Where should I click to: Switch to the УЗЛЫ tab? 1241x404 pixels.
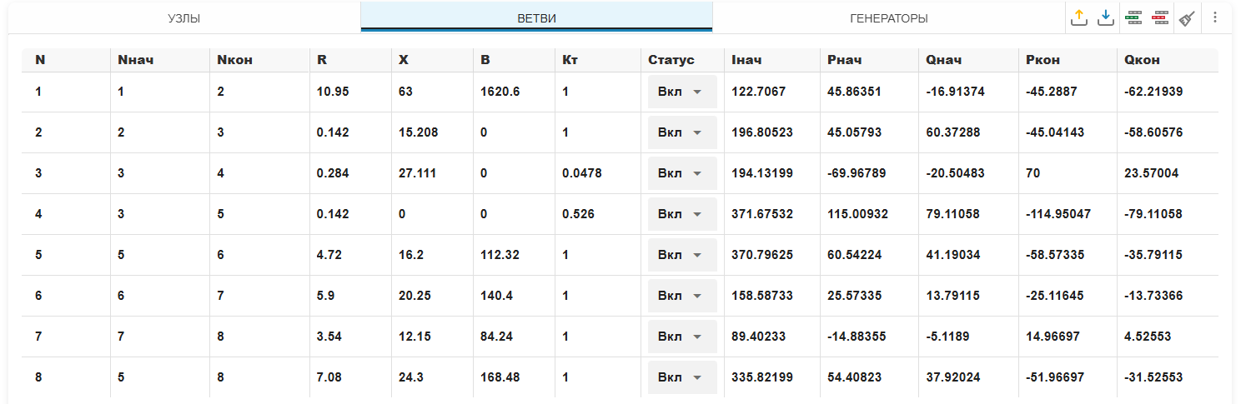point(184,18)
